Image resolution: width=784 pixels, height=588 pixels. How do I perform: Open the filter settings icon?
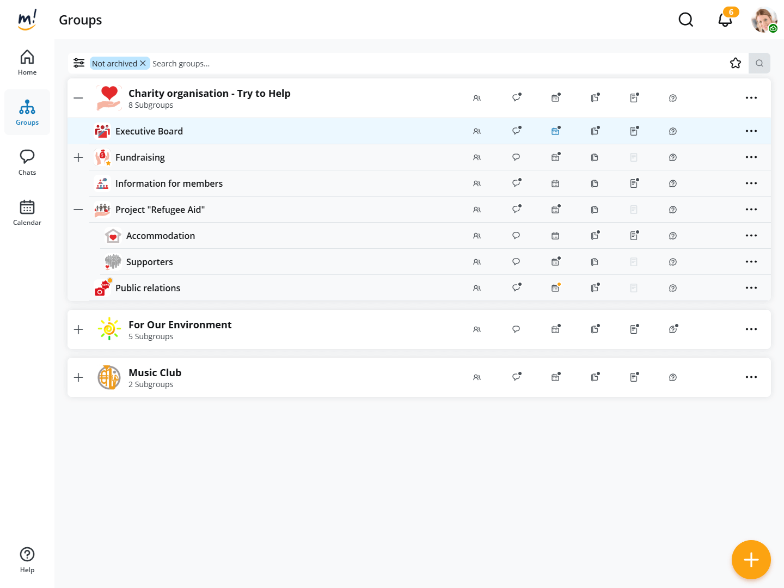79,63
